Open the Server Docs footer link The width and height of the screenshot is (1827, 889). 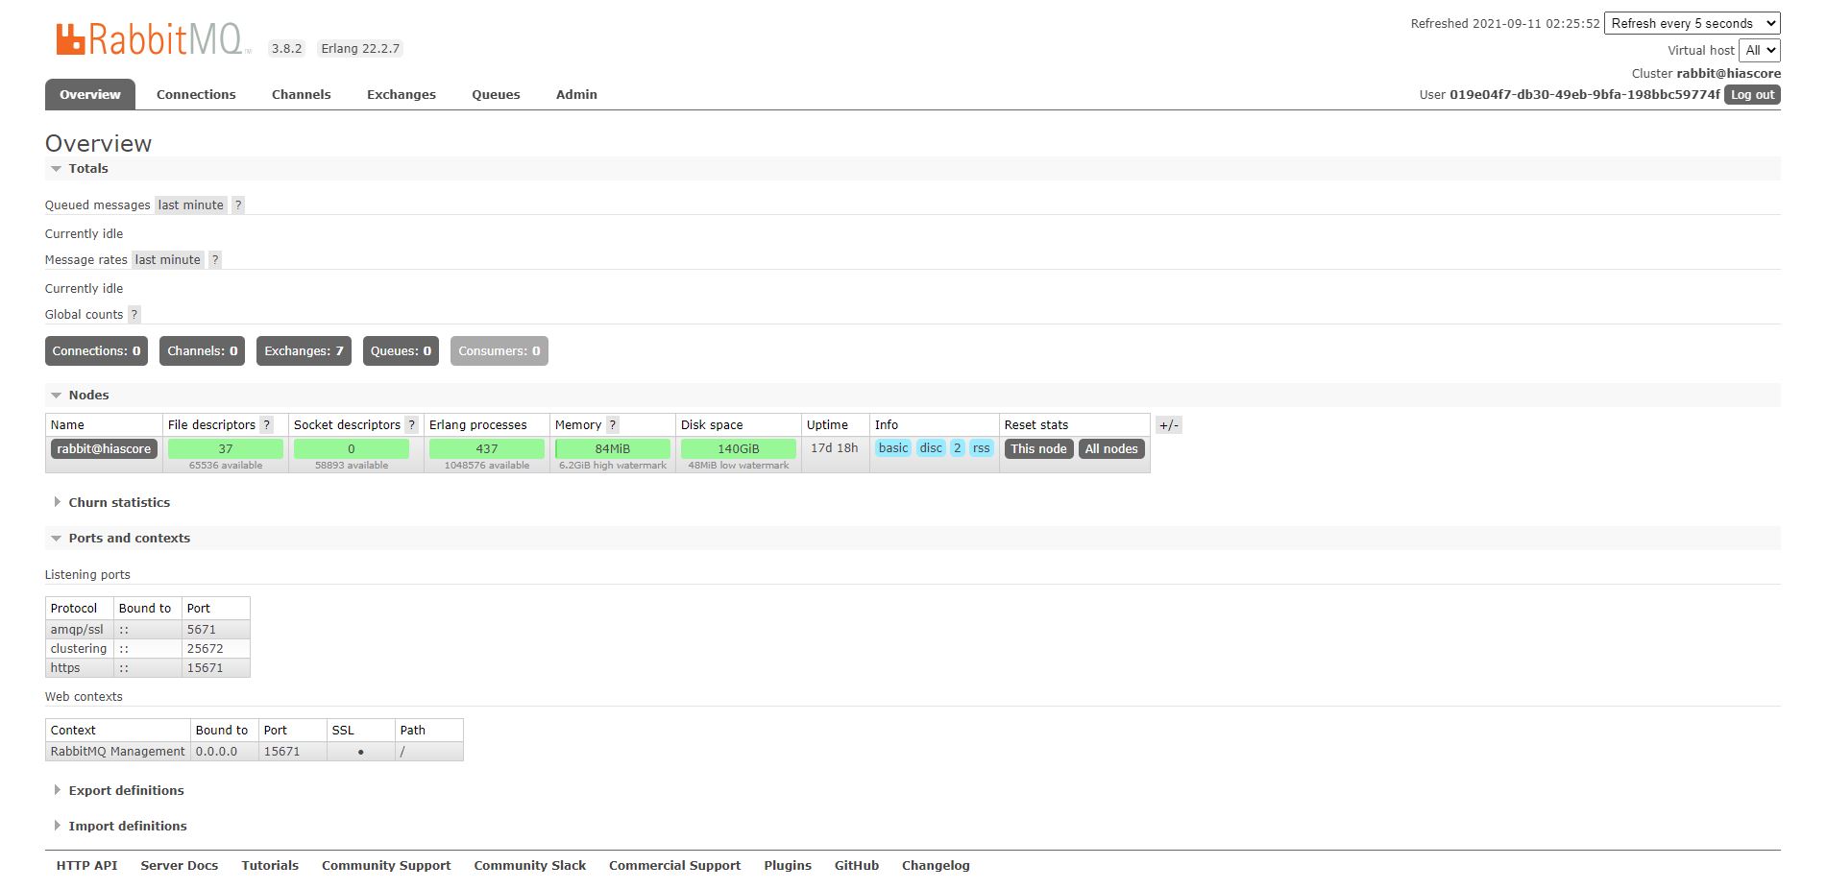coord(180,865)
